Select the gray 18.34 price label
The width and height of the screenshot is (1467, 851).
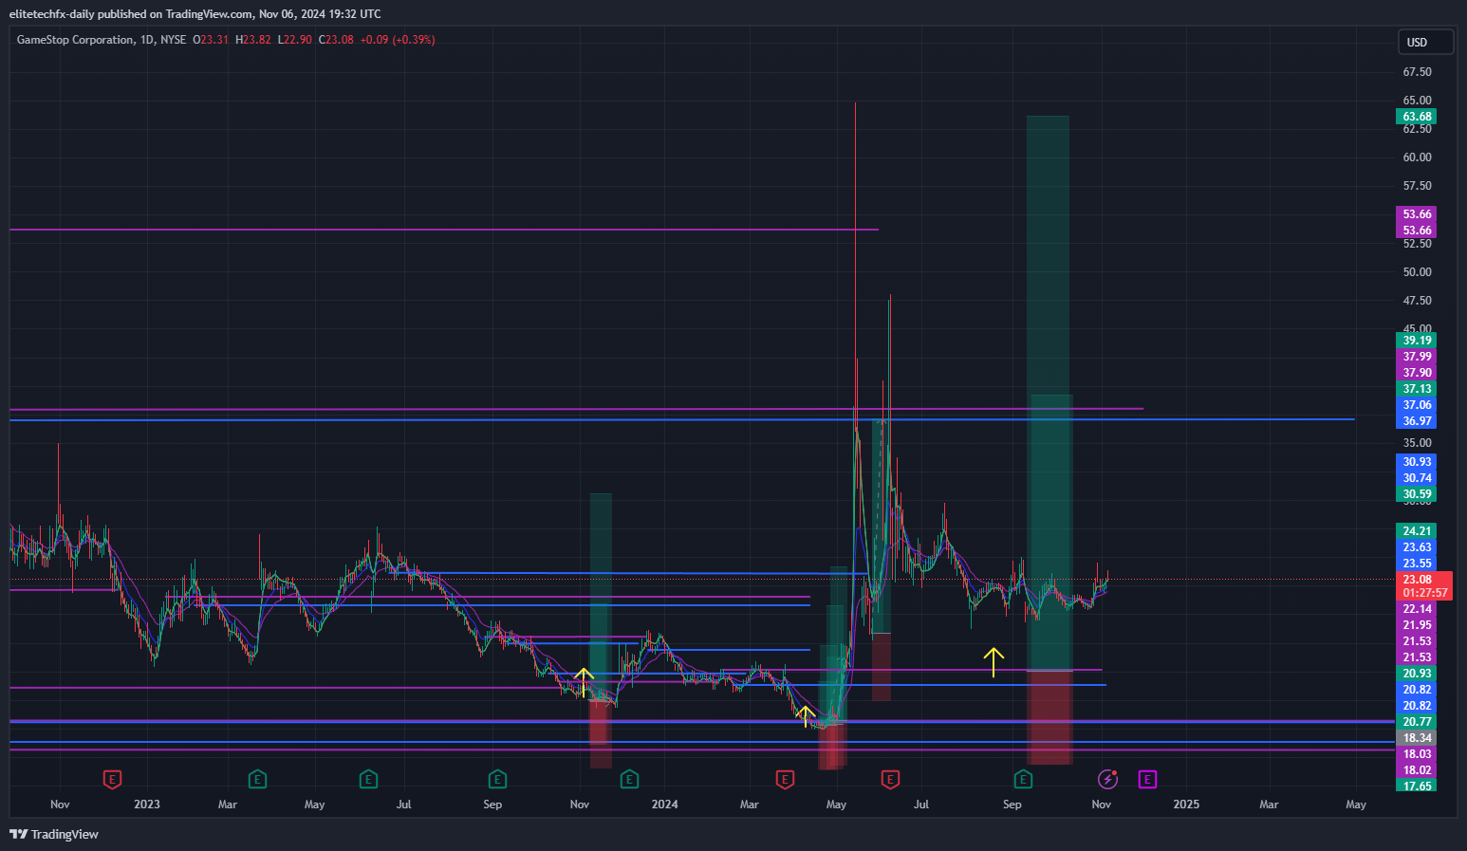point(1416,738)
